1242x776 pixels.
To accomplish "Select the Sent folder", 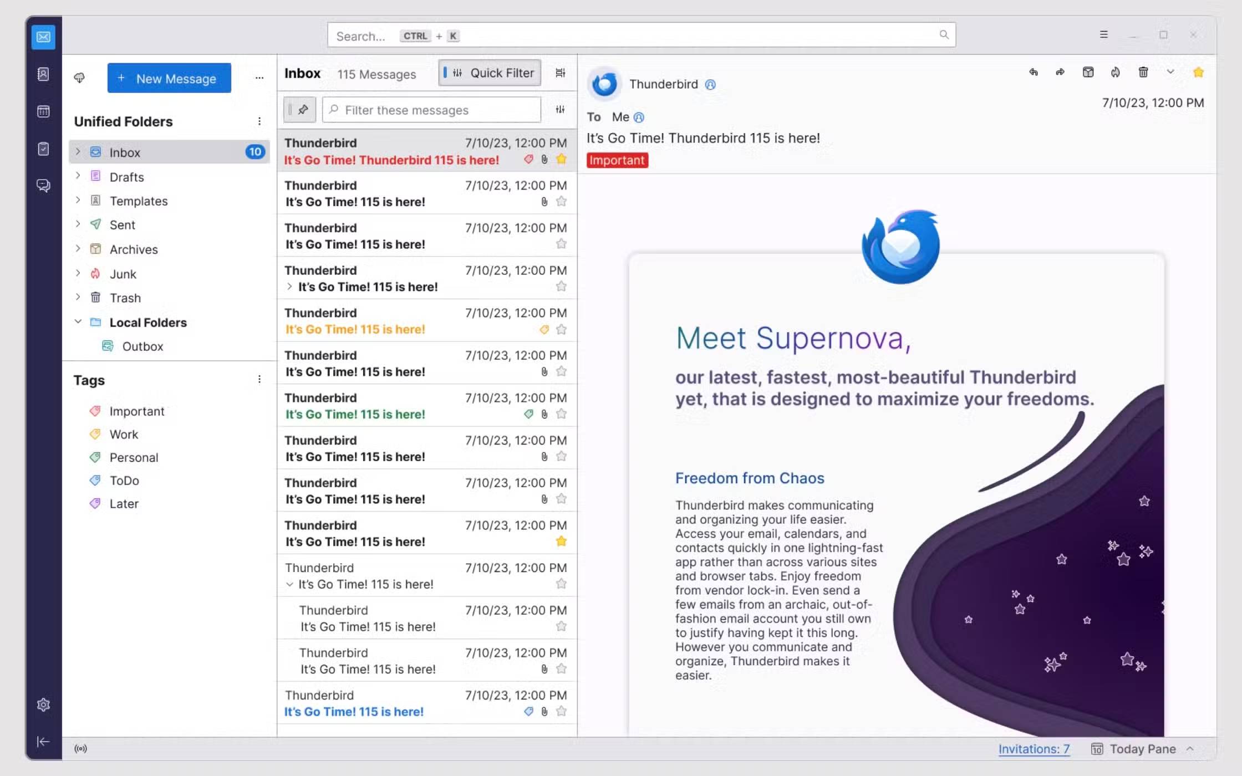I will (x=123, y=224).
